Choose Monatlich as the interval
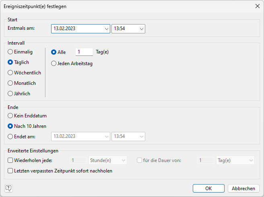 pos(10,83)
